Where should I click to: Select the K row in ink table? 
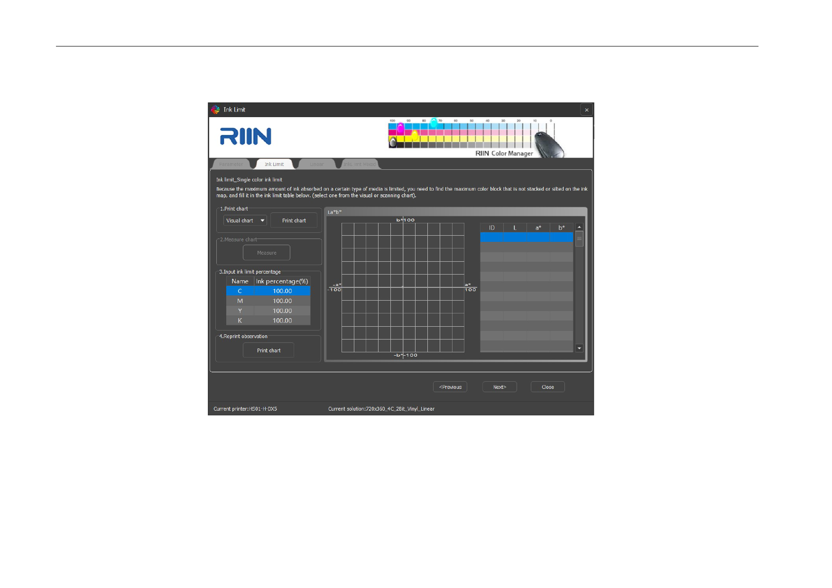pos(240,321)
